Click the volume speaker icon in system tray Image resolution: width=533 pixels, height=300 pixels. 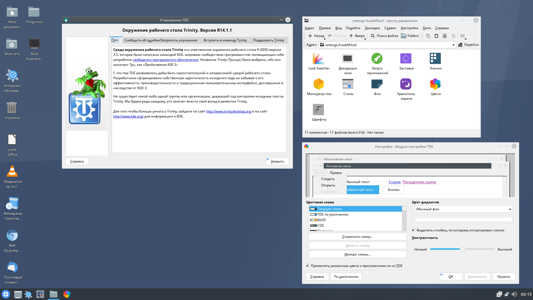514,294
